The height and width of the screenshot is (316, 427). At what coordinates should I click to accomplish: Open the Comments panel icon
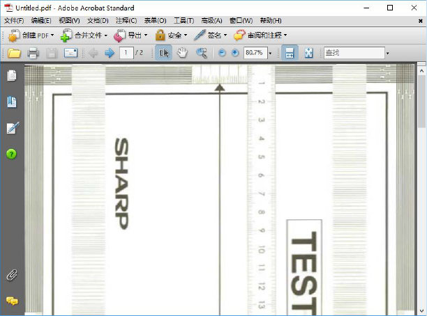pyautogui.click(x=12, y=301)
